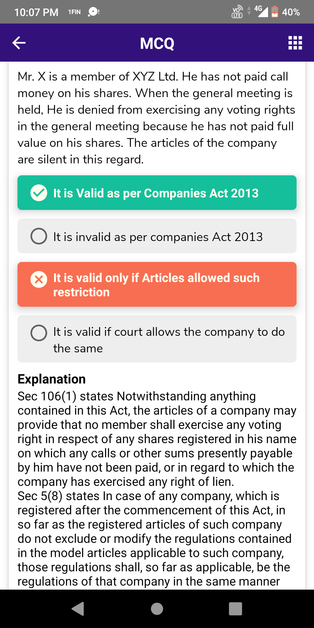Tap the battery status icon
314x628 pixels.
274,12
